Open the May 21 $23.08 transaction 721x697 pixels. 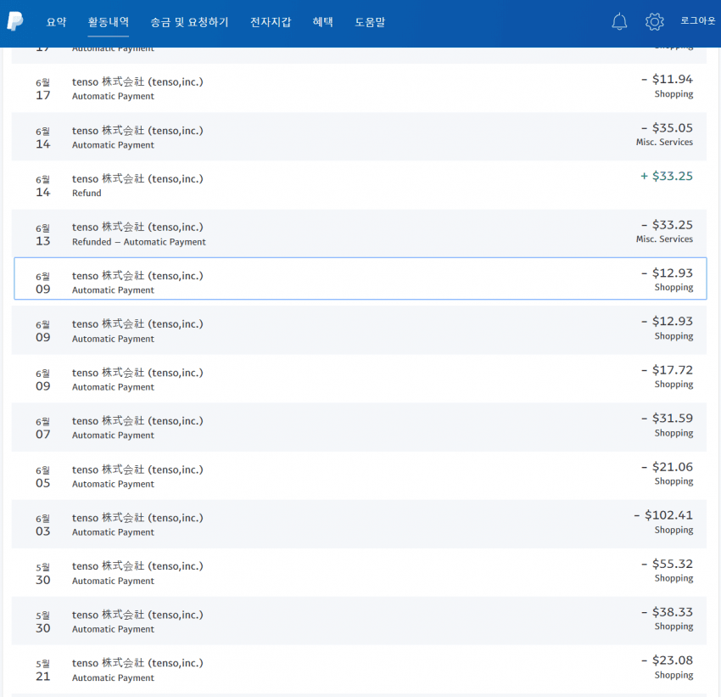click(x=359, y=669)
